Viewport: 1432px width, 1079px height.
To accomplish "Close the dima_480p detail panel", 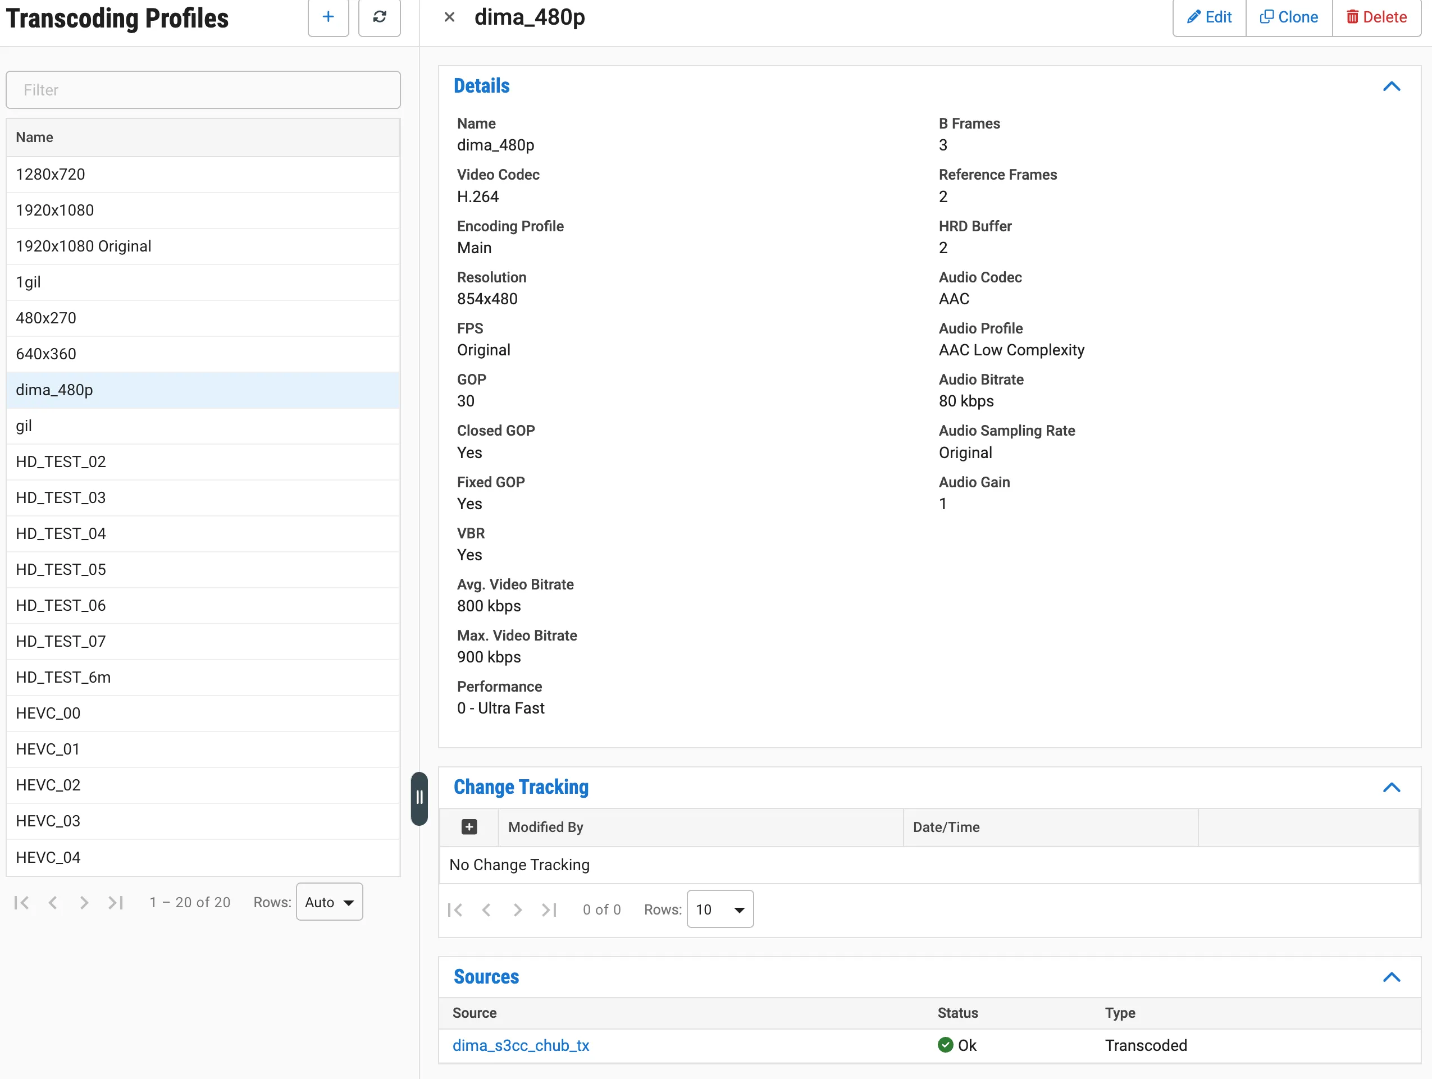I will coord(449,17).
